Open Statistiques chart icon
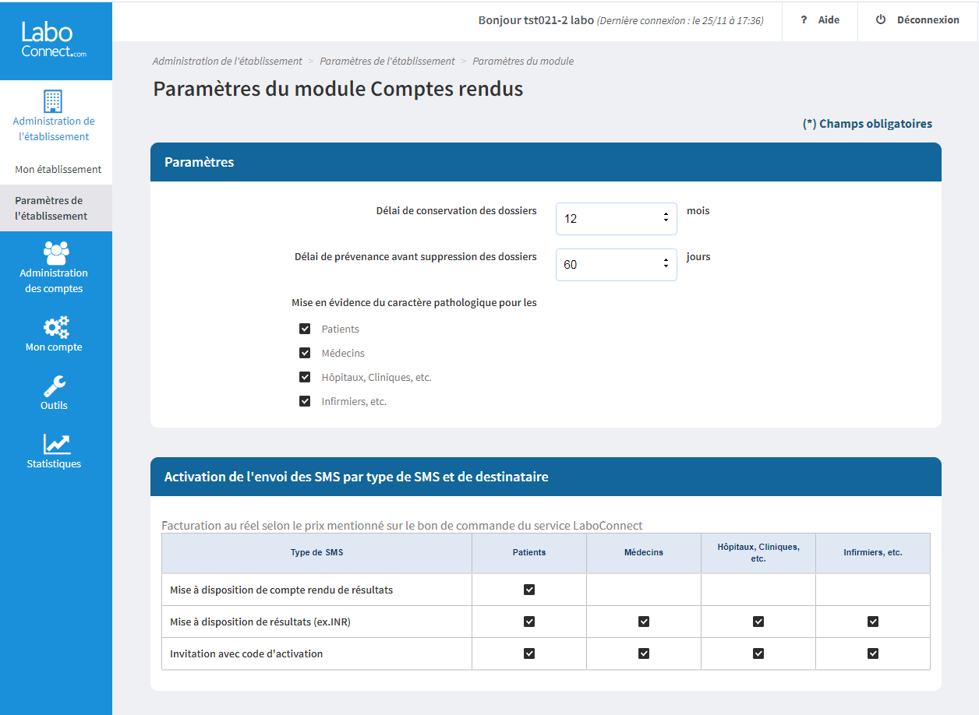The width and height of the screenshot is (979, 715). (56, 444)
